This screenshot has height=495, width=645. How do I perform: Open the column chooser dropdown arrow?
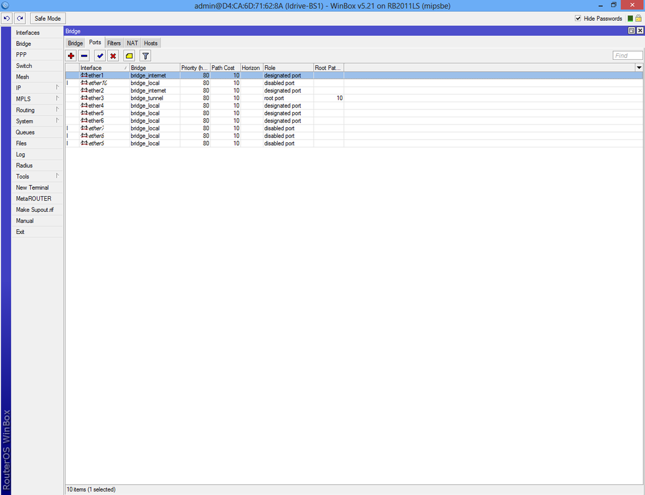point(639,68)
